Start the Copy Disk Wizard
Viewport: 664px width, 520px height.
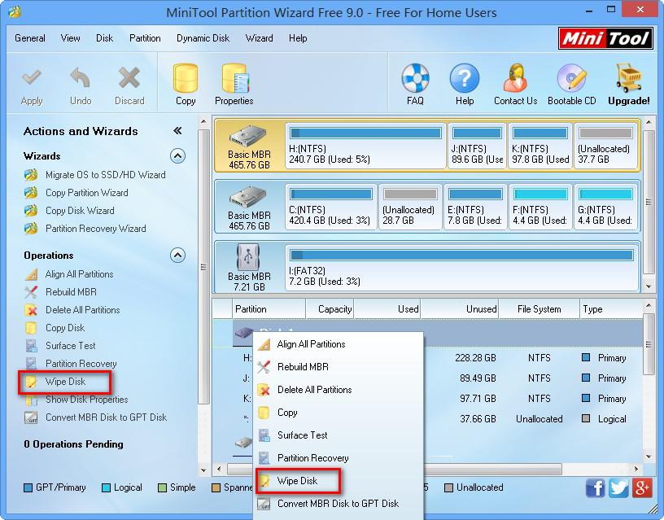[80, 211]
